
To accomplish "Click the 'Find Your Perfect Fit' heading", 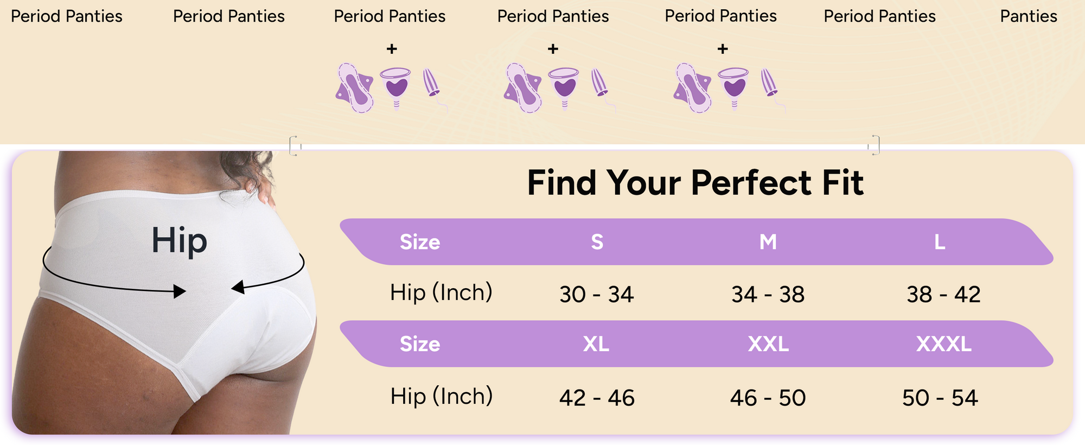I will pyautogui.click(x=695, y=183).
